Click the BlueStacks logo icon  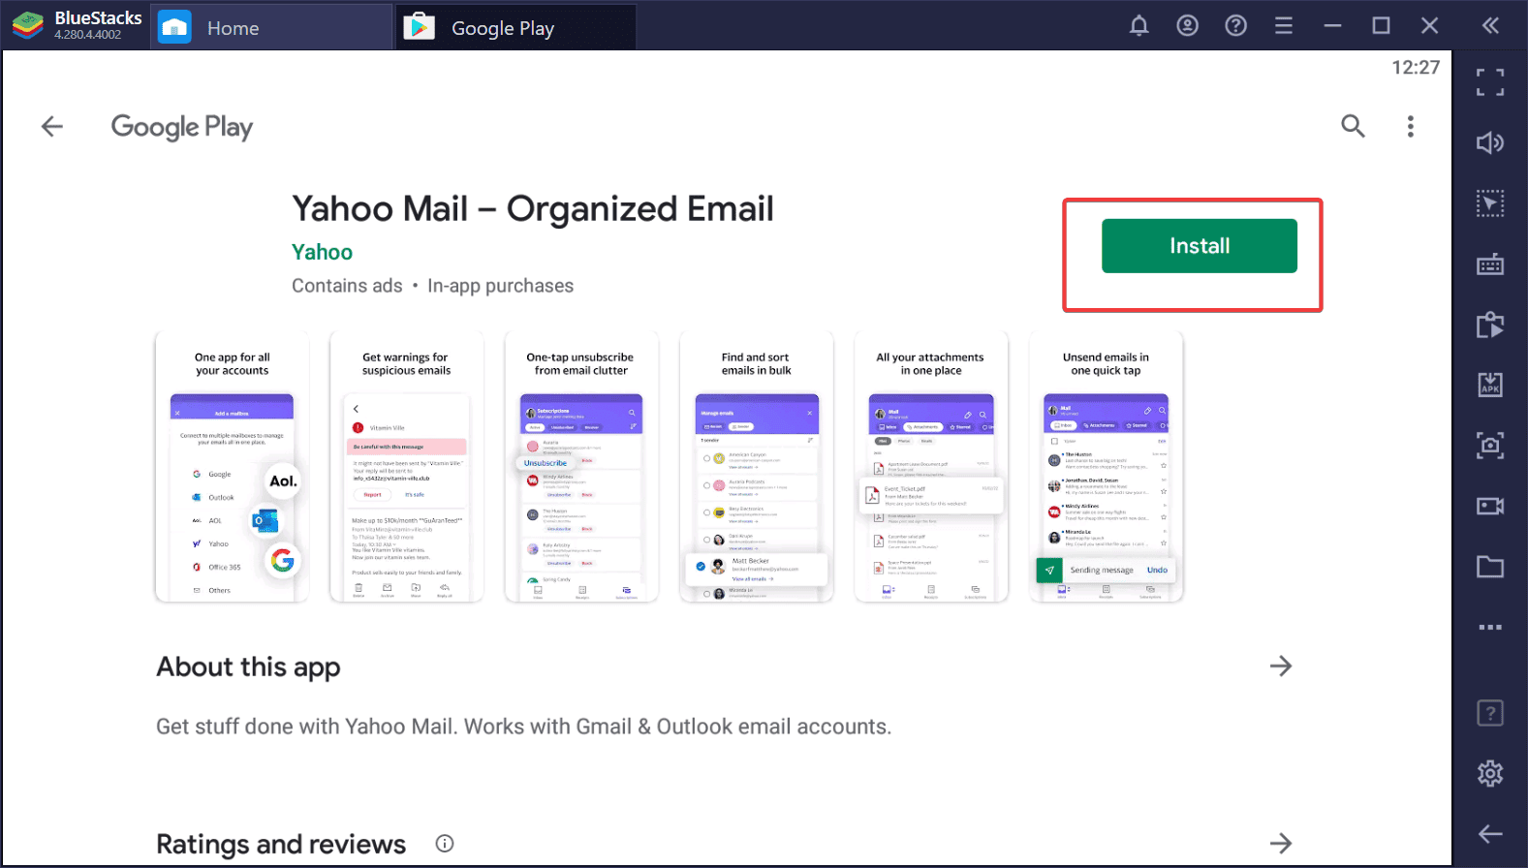tap(28, 26)
